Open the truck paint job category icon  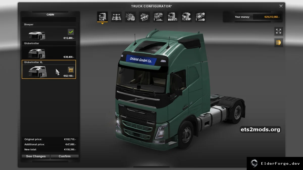172,17
